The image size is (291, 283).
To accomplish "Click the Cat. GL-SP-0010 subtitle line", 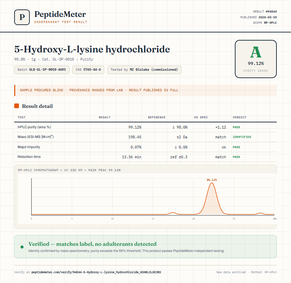I will 54,59.
